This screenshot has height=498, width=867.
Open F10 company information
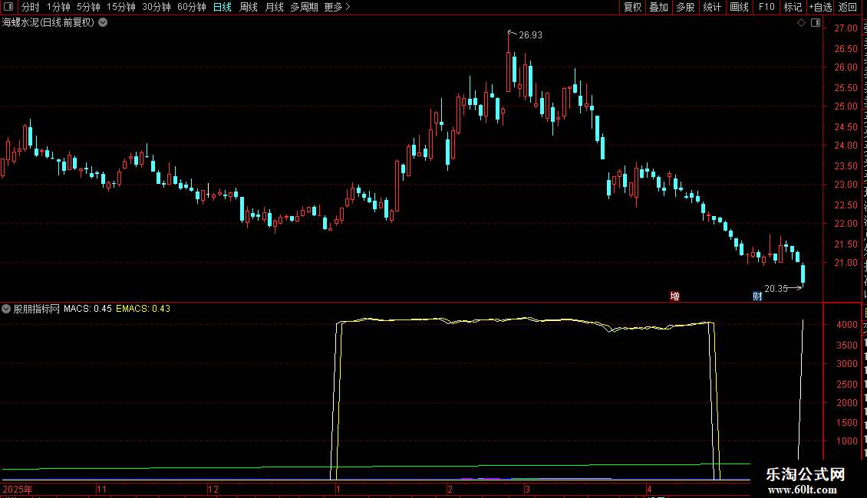point(766,7)
